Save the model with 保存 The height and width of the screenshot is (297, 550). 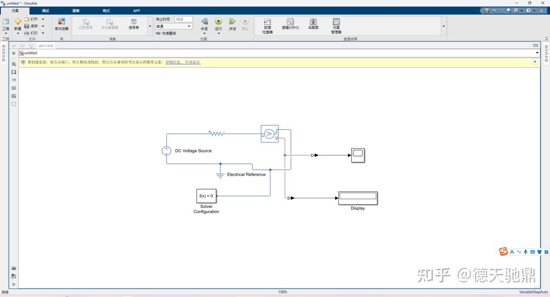click(31, 26)
